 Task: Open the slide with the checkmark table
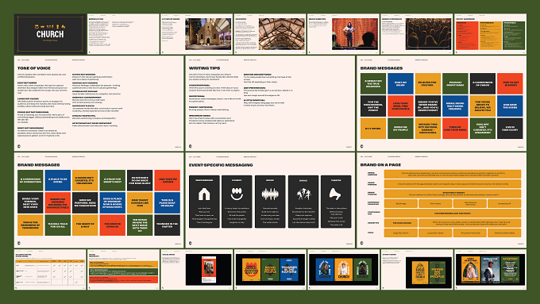(50, 269)
